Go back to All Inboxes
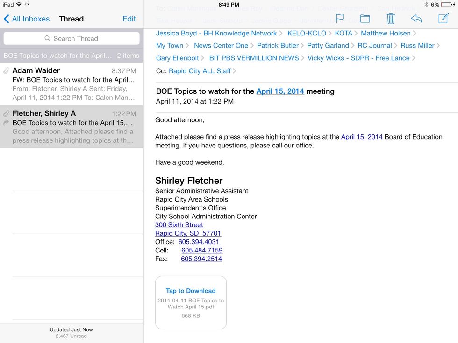The height and width of the screenshot is (343, 458). tap(26, 19)
